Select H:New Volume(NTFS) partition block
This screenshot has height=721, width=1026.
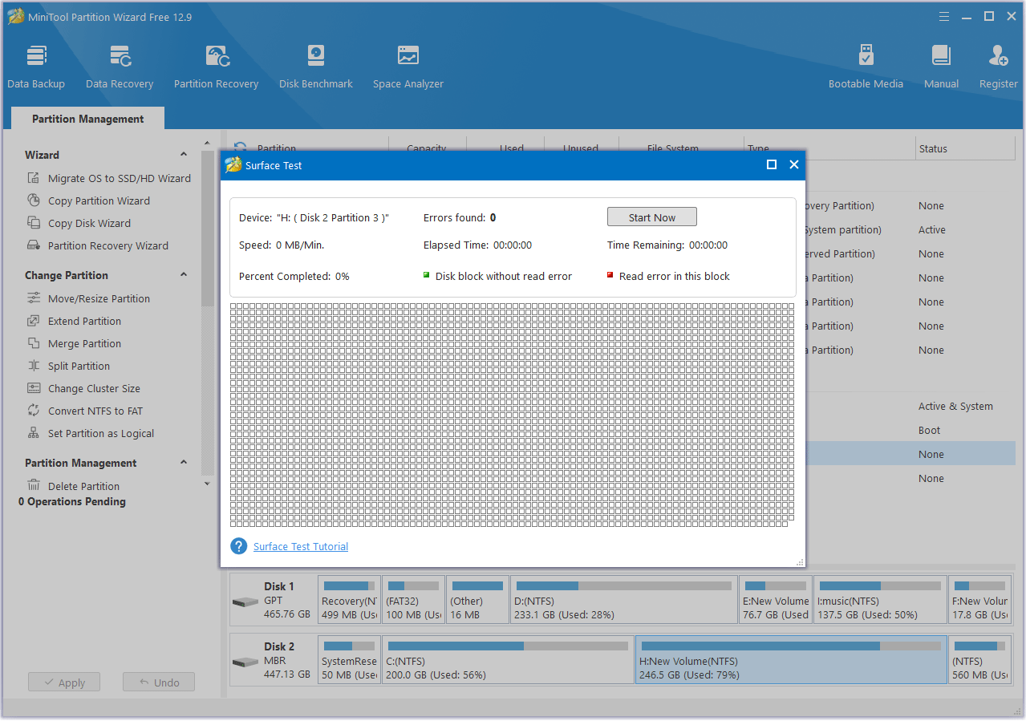tap(791, 659)
